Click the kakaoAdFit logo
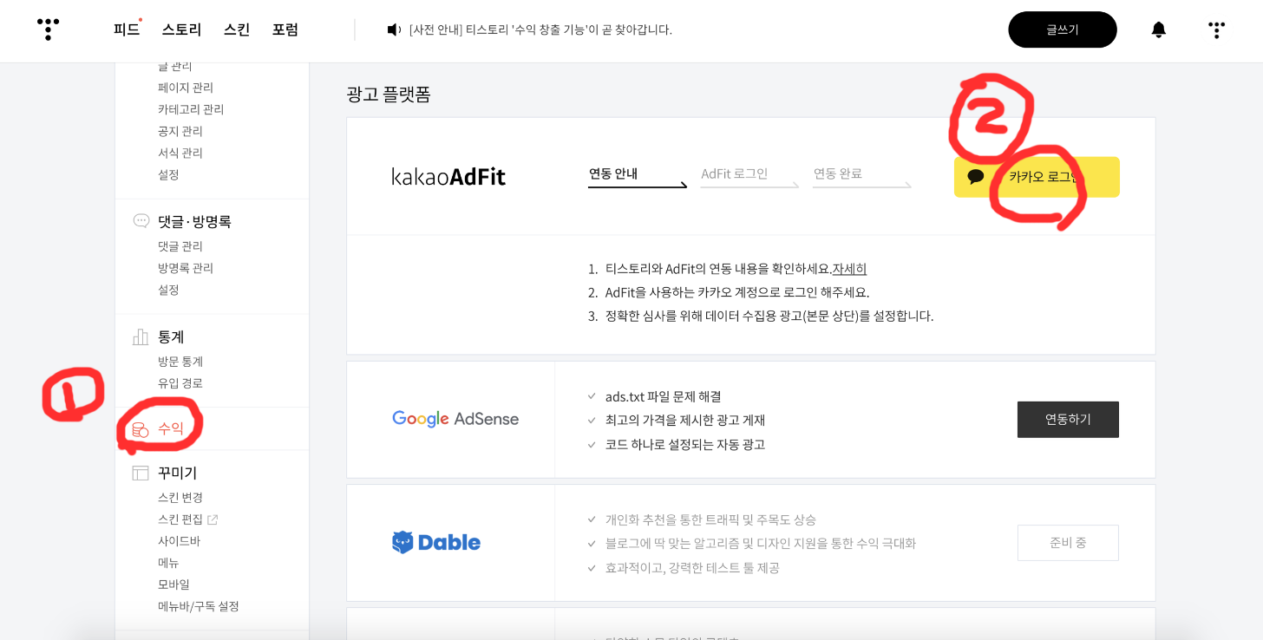The image size is (1263, 640). coord(448,177)
